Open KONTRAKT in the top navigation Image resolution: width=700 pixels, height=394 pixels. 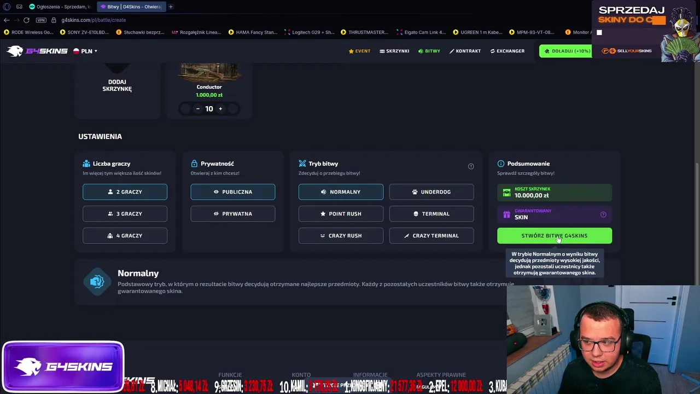[x=465, y=51]
